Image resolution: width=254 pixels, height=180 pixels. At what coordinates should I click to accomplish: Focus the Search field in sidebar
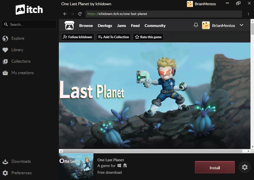(x=29, y=24)
